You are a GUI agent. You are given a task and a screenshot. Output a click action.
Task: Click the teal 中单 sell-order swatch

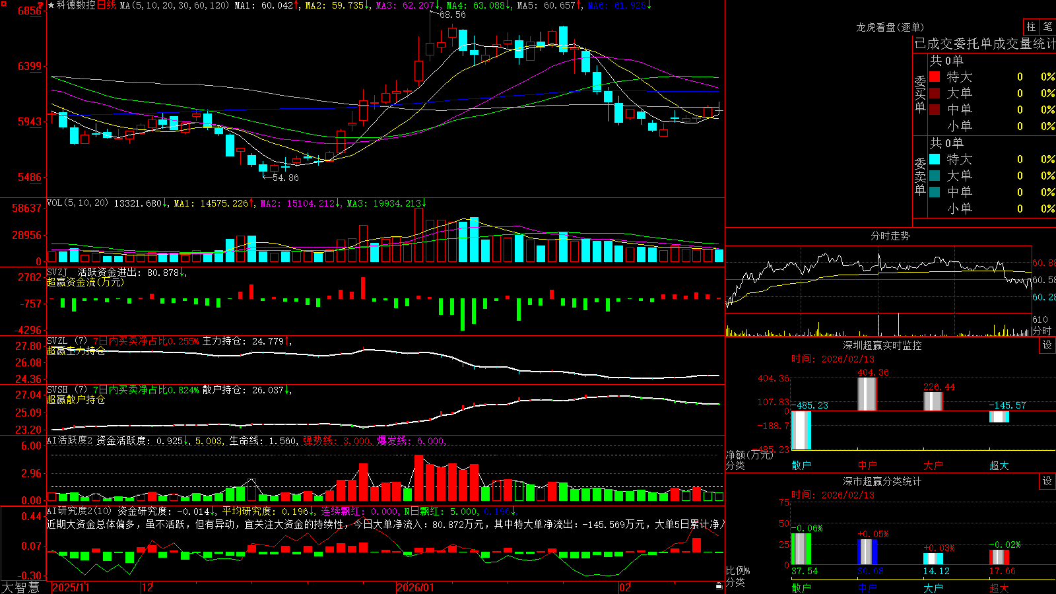(x=935, y=192)
